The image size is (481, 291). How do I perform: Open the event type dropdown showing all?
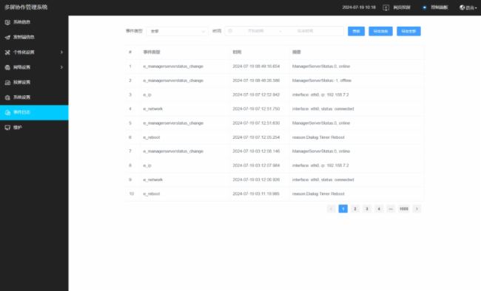coord(177,31)
